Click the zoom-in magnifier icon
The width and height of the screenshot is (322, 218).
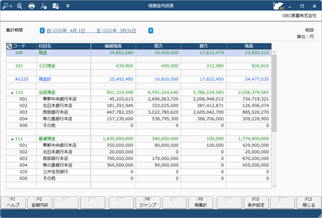click(x=8, y=6)
